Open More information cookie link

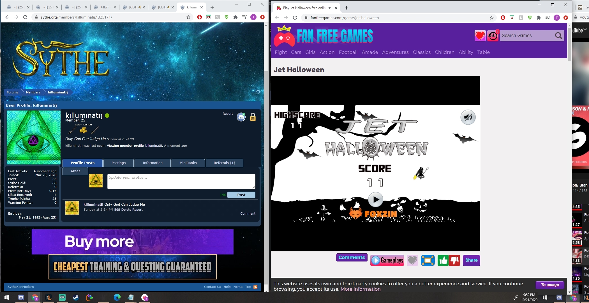pyautogui.click(x=361, y=289)
